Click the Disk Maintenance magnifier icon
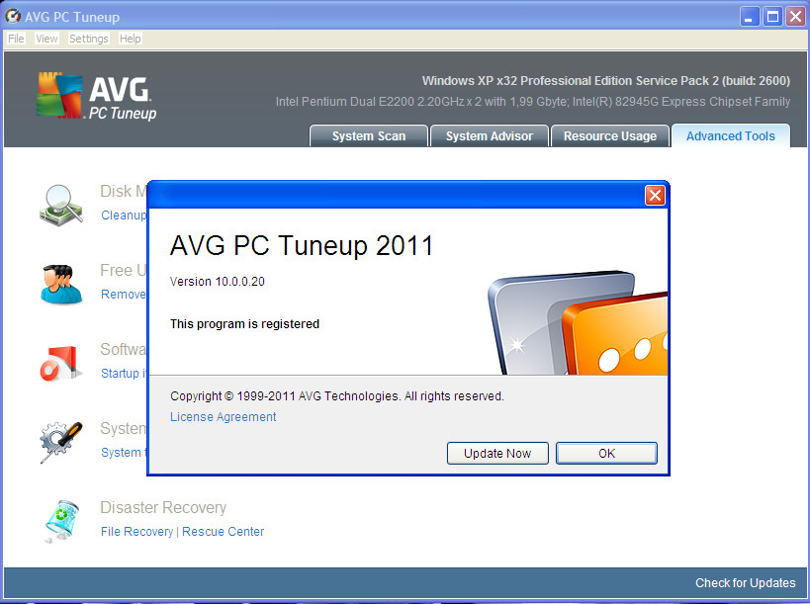810x604 pixels. [x=61, y=206]
